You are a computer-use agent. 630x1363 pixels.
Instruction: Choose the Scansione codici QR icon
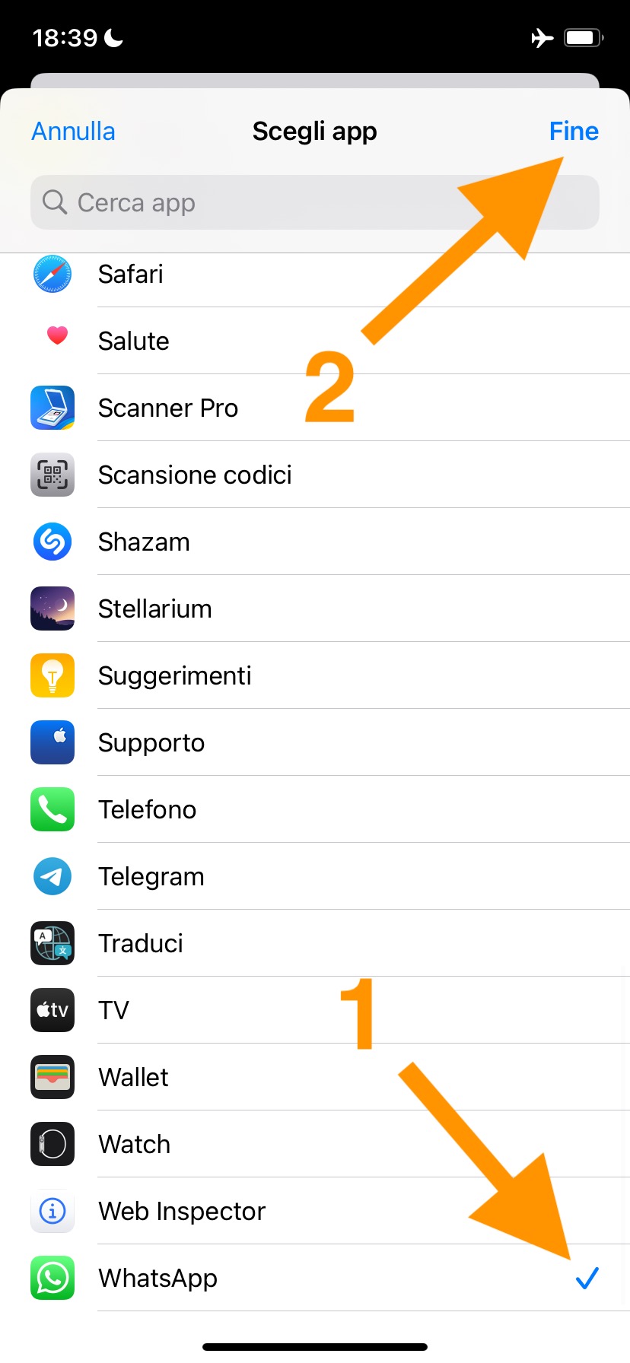pos(52,475)
